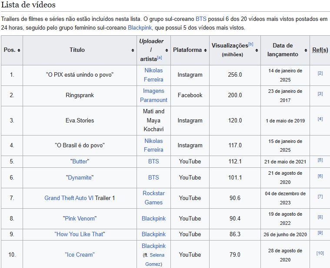Sort table by Pos. column arrows
The width and height of the screenshot is (330, 268).
click(x=19, y=50)
